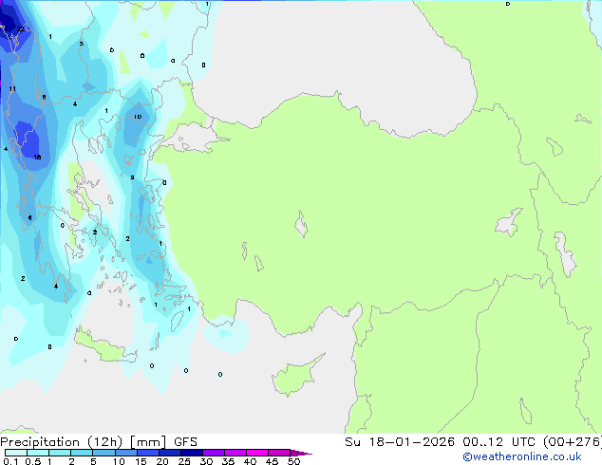Screen dimensions: 602x465
Task: Click the '10' precipitation value on map
Action: [138, 117]
